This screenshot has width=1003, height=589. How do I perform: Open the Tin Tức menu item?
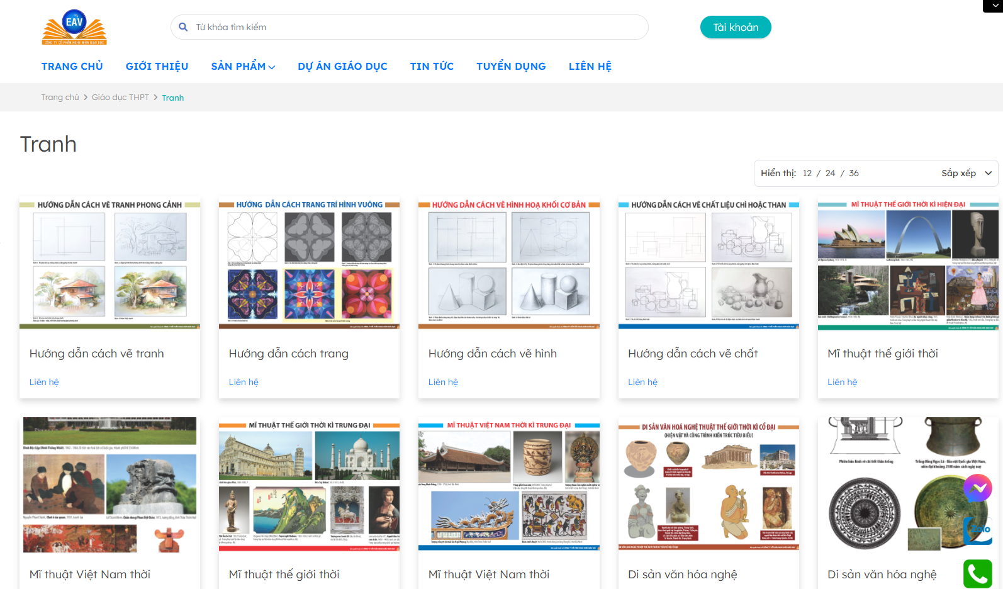[x=432, y=66]
